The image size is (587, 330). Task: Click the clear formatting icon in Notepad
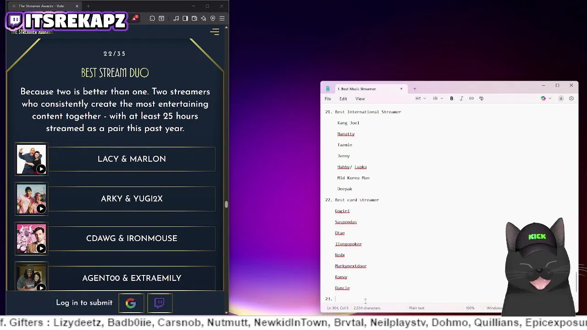[481, 99]
